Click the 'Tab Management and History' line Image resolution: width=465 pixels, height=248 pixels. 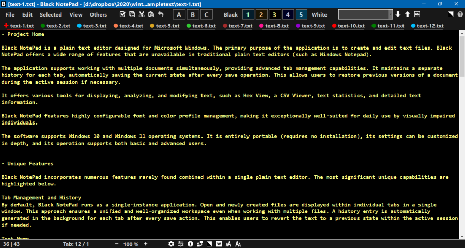tap(41, 198)
